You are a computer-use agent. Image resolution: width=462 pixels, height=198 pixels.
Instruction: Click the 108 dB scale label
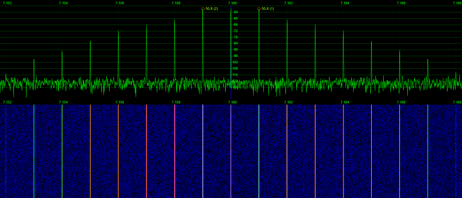pos(235,68)
